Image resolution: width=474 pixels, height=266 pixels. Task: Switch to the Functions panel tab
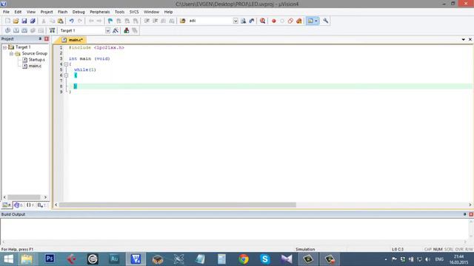pos(30,205)
